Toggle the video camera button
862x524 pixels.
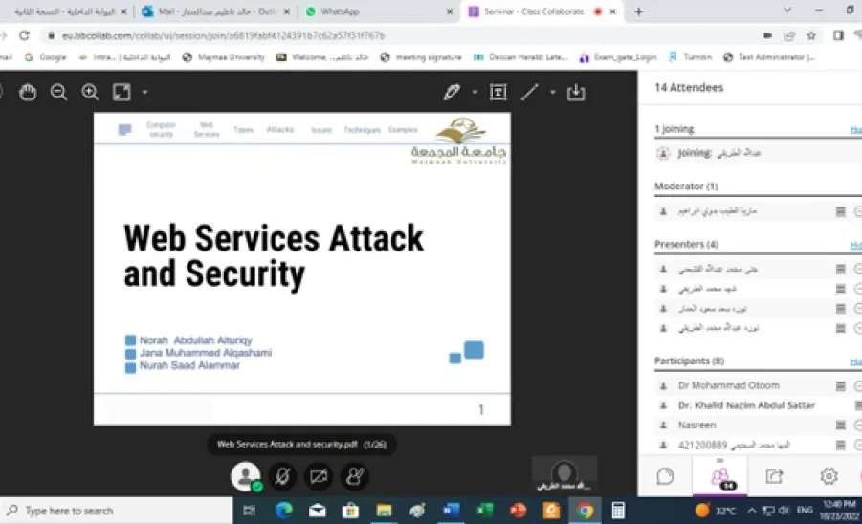point(319,476)
